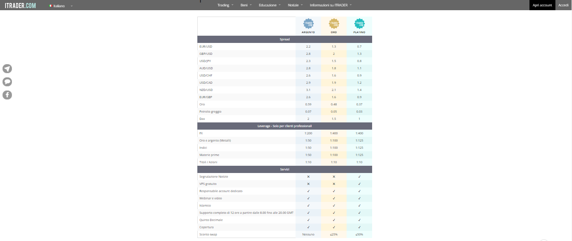Screen dimensions: 572x241
Task: Select the Oro e argento (Metalli) label
Action: pyautogui.click(x=215, y=140)
